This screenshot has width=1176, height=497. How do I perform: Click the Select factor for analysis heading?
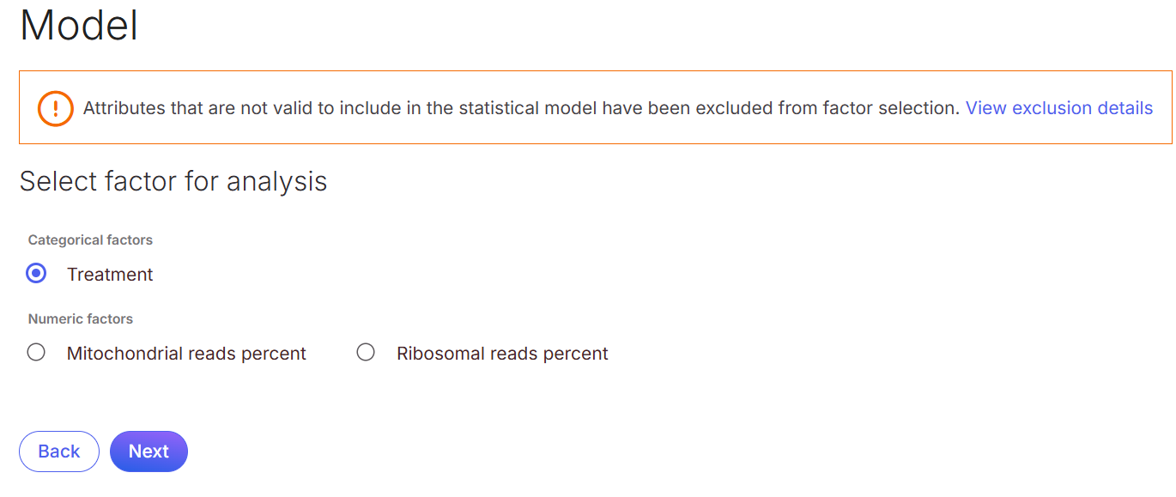coord(173,181)
